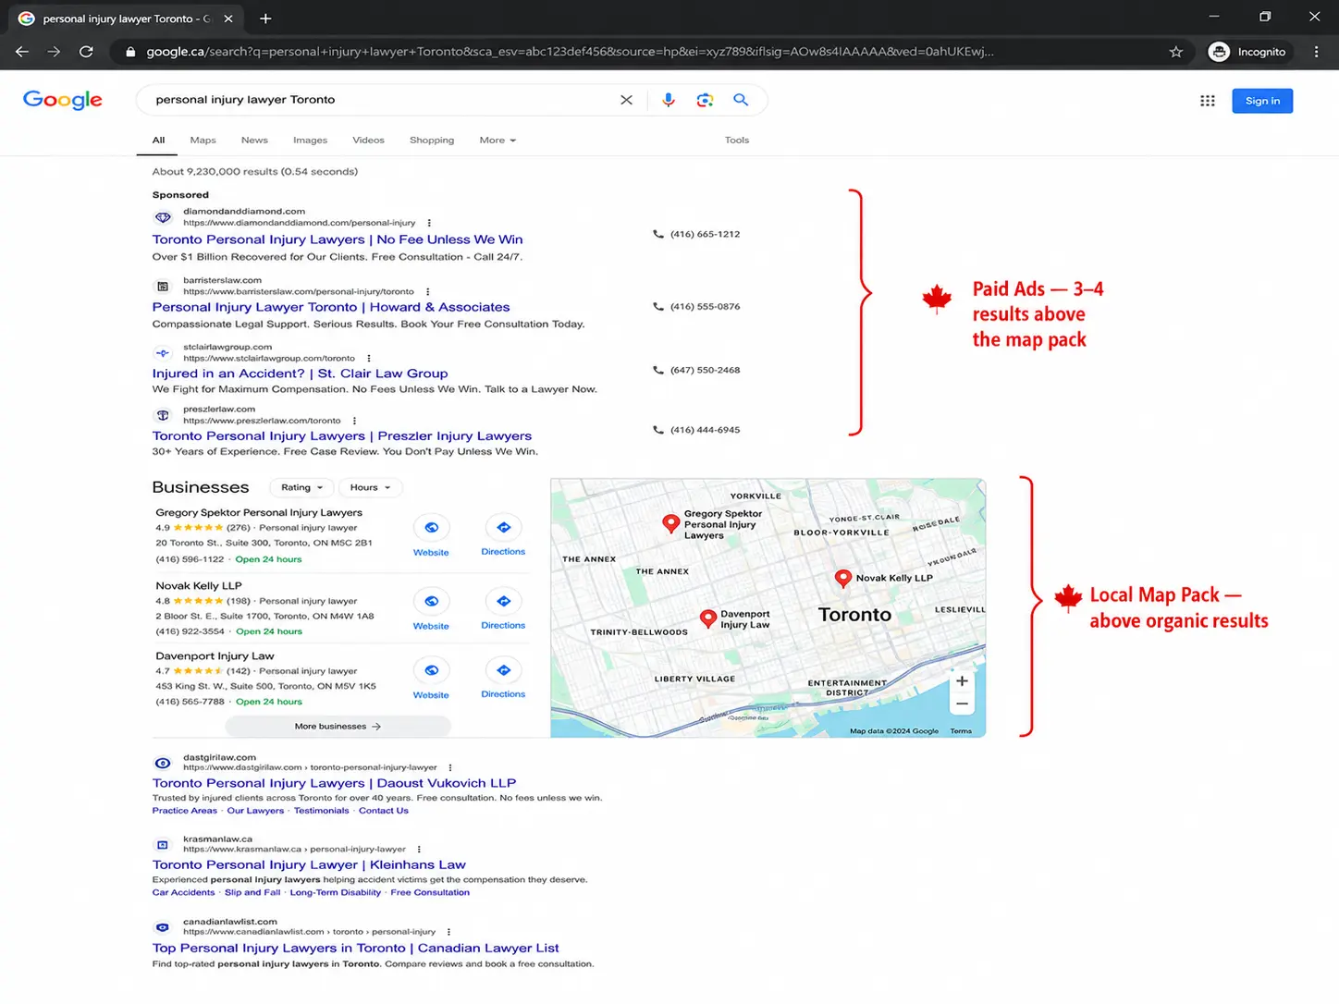1339x1004 pixels.
Task: Open Website icon for Gregory Spektor listing
Action: pyautogui.click(x=431, y=528)
